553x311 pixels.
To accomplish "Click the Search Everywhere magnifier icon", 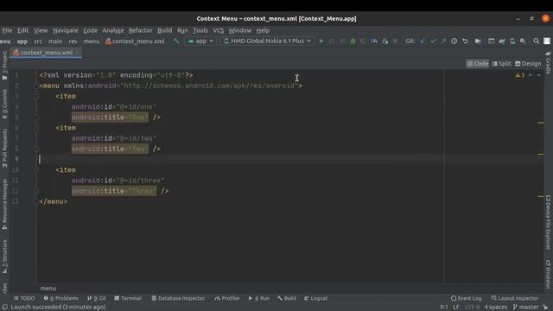I will (536, 41).
